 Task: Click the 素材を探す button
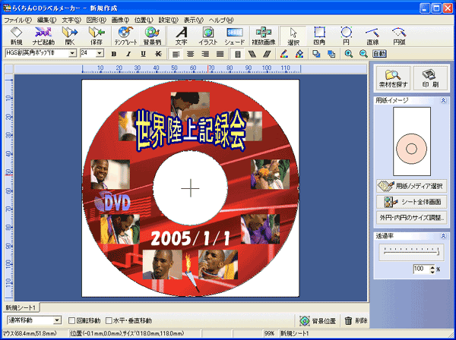click(393, 78)
